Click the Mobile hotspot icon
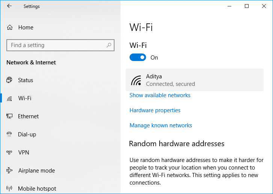273x194 pixels. 10,189
